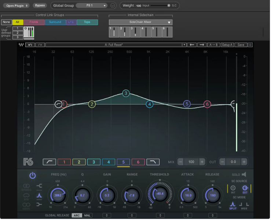Select the high shelf filter type icon
Viewport: 271px width, 220px height.
(x=39, y=205)
